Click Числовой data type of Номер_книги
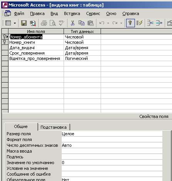 pos(83,42)
